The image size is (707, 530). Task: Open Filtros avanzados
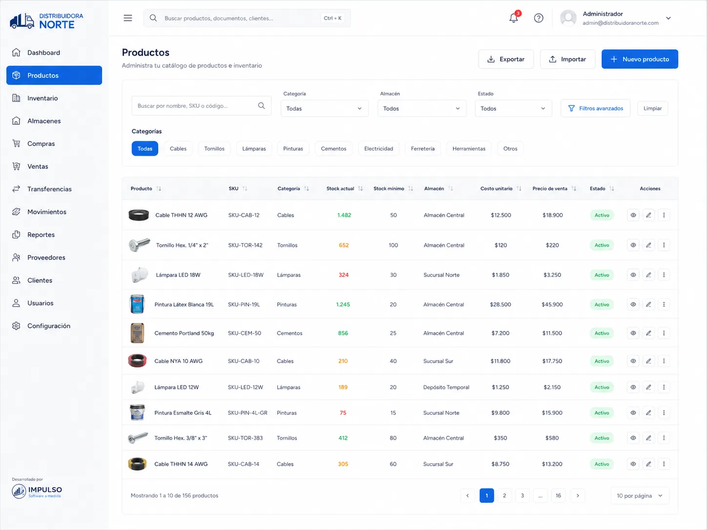pos(596,108)
